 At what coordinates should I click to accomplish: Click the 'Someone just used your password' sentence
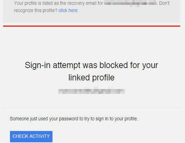click(x=74, y=119)
